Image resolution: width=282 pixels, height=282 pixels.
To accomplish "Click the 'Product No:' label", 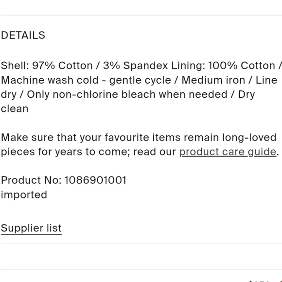I will (x=31, y=180).
